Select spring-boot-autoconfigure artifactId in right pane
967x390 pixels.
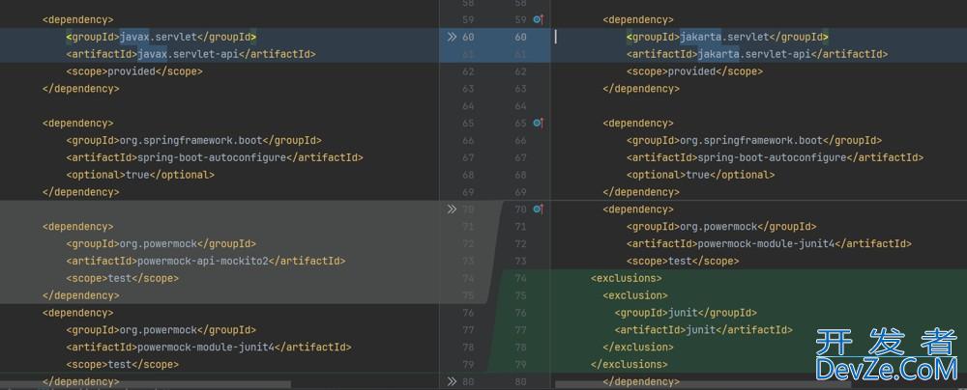pos(776,157)
